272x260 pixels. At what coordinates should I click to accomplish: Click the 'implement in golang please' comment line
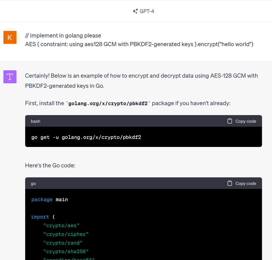pyautogui.click(x=63, y=35)
